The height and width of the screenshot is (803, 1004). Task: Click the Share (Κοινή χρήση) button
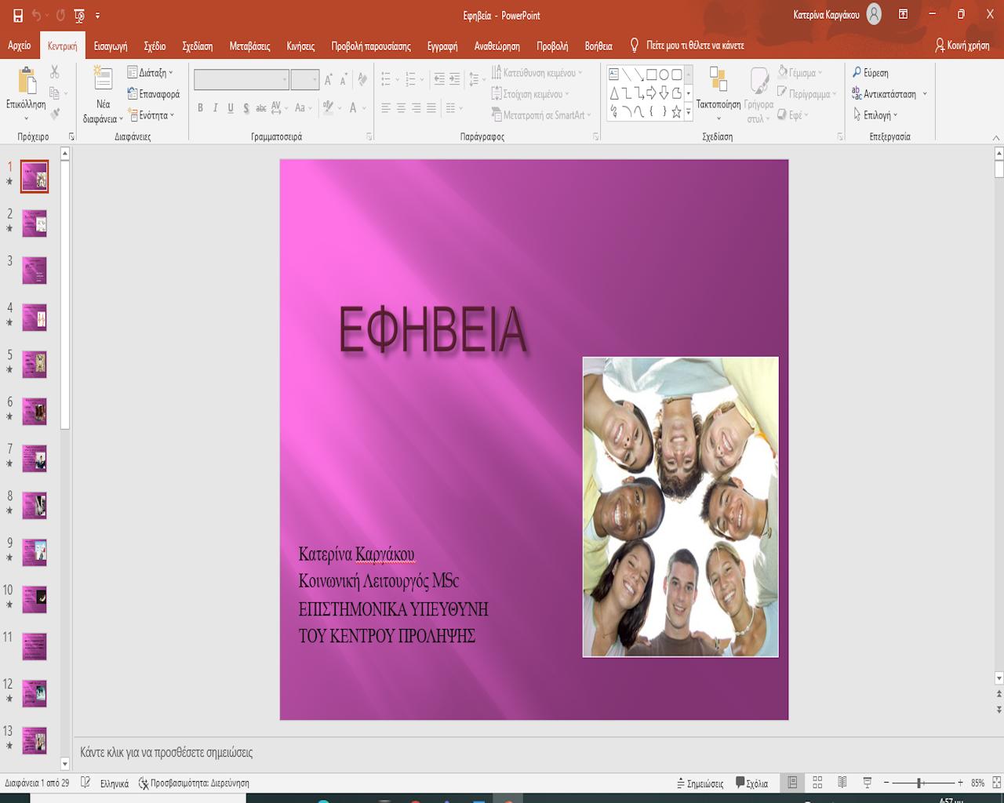click(x=962, y=45)
